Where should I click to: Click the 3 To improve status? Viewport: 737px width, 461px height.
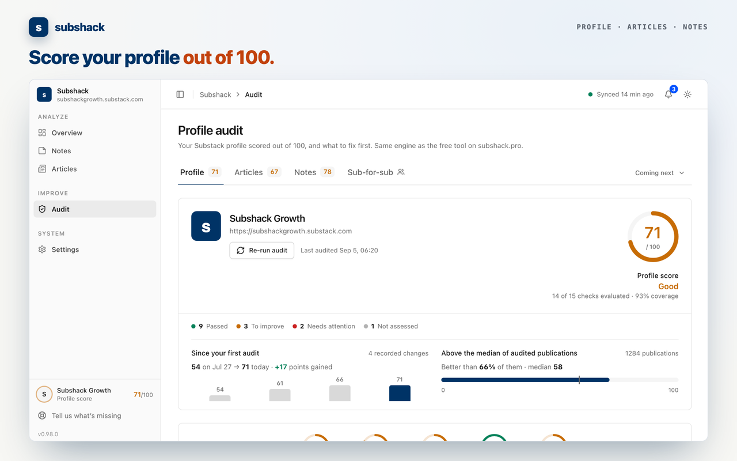point(260,326)
